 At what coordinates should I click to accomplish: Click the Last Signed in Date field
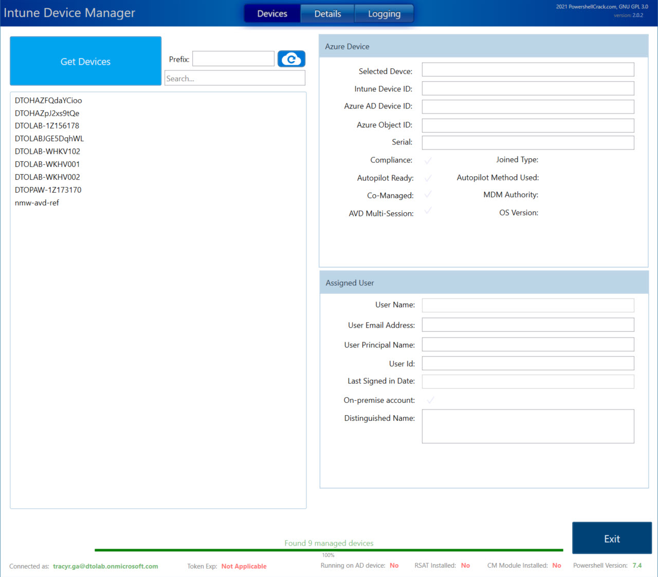click(528, 381)
